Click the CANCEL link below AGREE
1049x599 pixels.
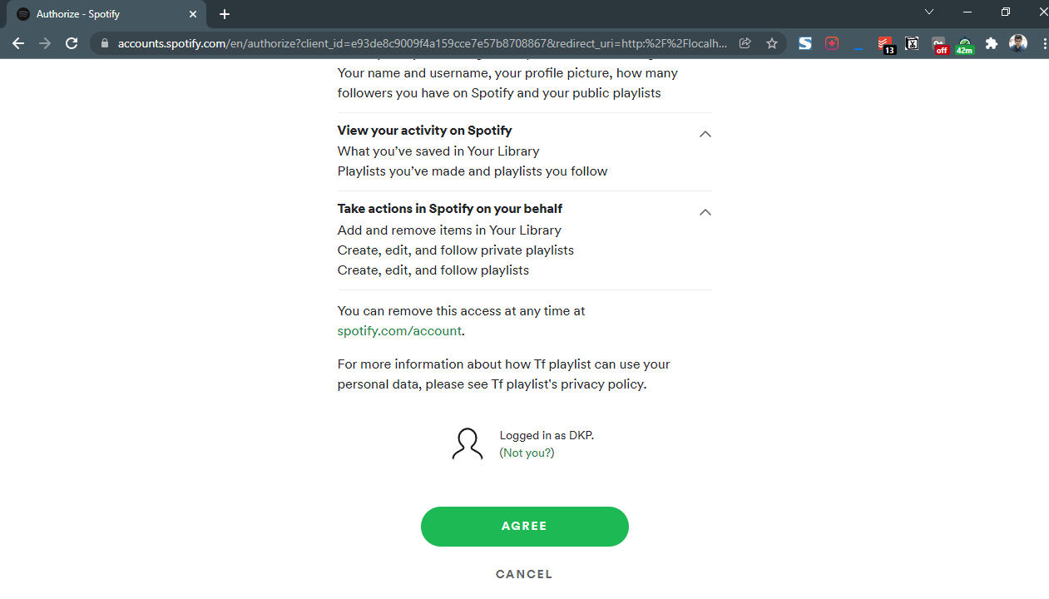pyautogui.click(x=524, y=574)
